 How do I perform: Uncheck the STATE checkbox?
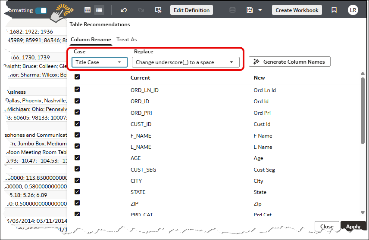[77, 192]
